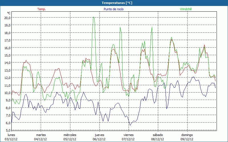Click the 10,0 value on the temperature axis
This screenshot has width=228, height=142.
tap(7, 93)
